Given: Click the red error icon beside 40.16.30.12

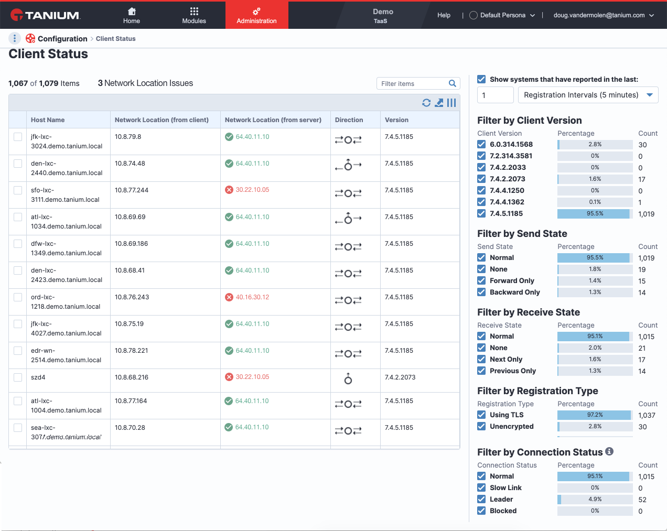Looking at the screenshot, I should pos(229,297).
